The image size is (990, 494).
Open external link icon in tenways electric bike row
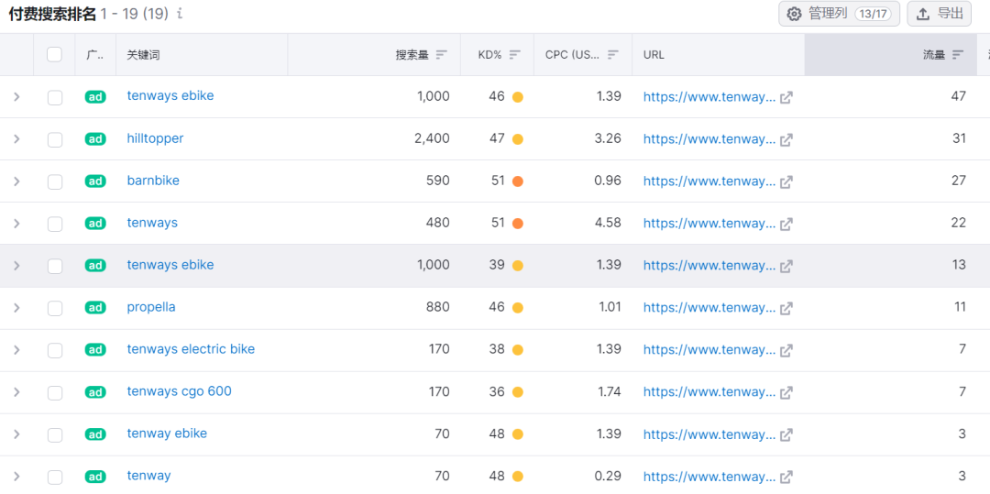pos(786,350)
